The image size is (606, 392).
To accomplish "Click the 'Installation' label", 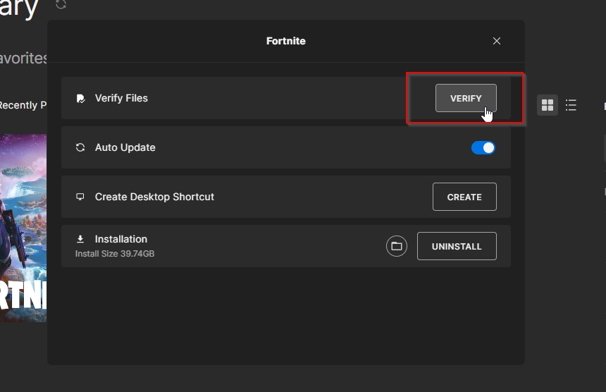I will (x=121, y=239).
